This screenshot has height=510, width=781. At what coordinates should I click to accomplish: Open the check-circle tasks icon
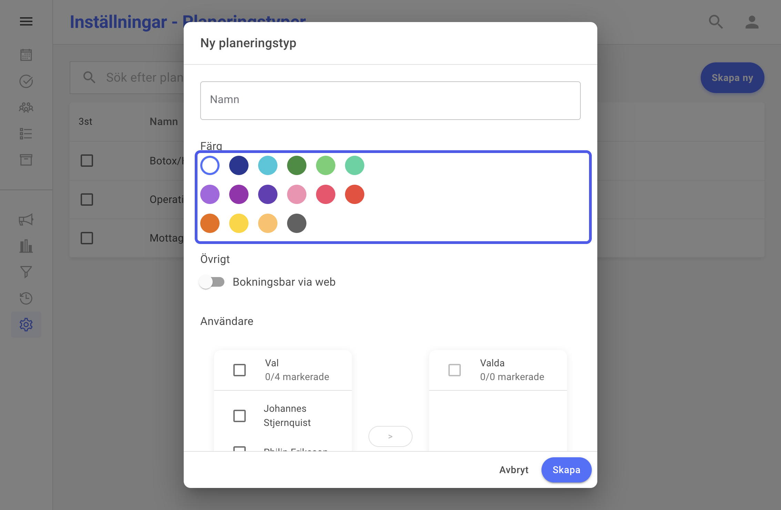point(26,81)
